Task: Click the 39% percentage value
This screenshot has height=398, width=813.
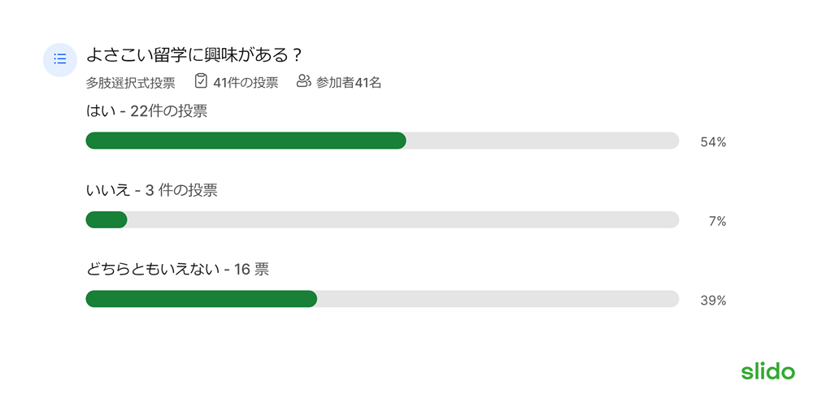Action: click(x=713, y=301)
